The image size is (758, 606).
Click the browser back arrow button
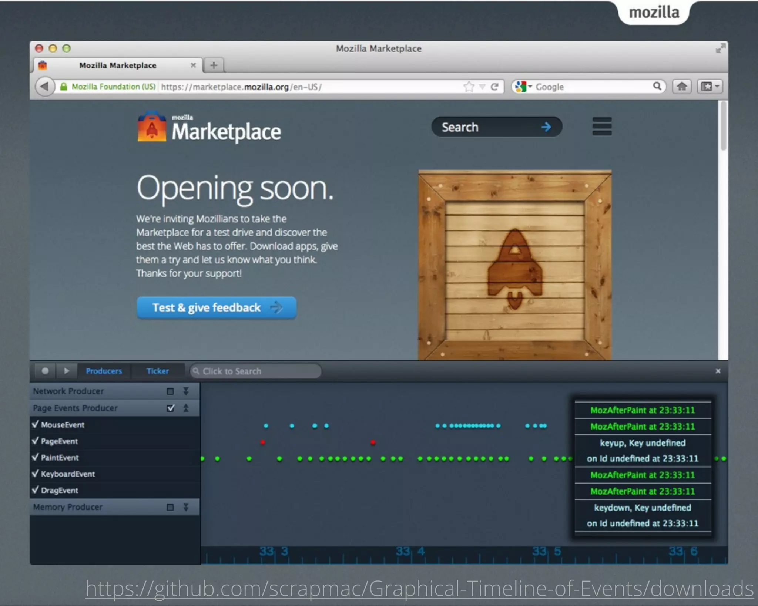pos(44,87)
